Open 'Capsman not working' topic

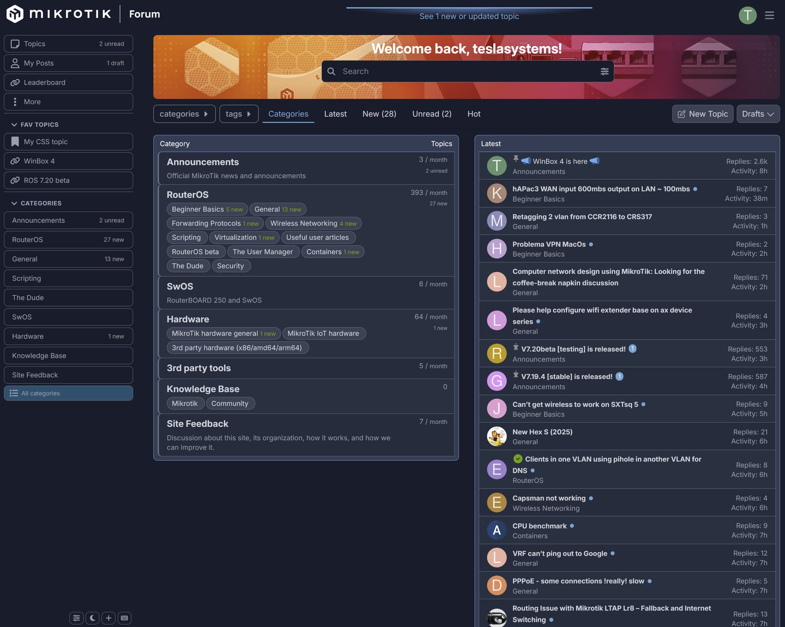[x=549, y=498]
